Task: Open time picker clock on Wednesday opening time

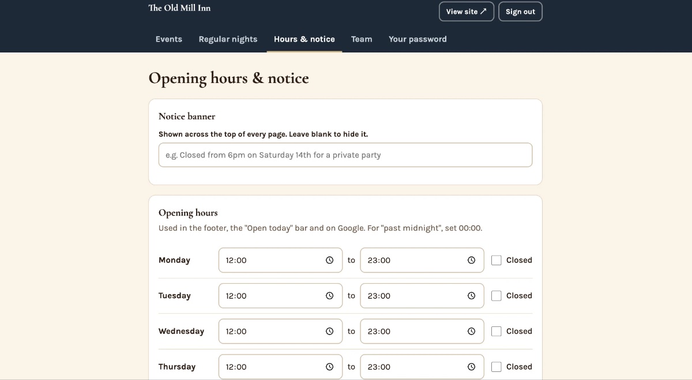Action: tap(330, 332)
